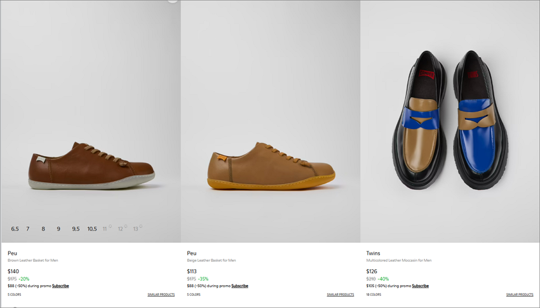Select size 7 on the brown Peu
Viewport: 540px width, 308px height.
(28, 229)
